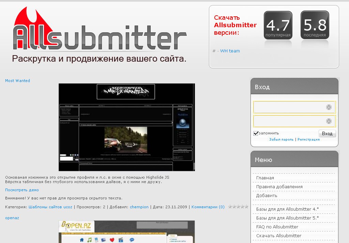Open 'Комментарии (0)' link
Viewport: 349px width, 243px height.
click(x=208, y=207)
